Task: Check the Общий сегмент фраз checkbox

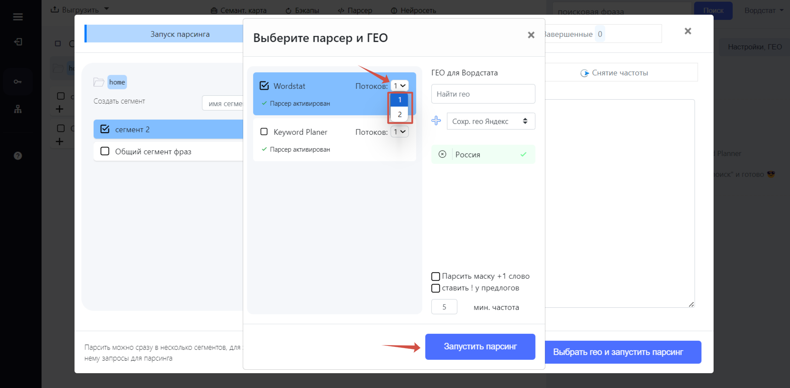Action: tap(105, 151)
